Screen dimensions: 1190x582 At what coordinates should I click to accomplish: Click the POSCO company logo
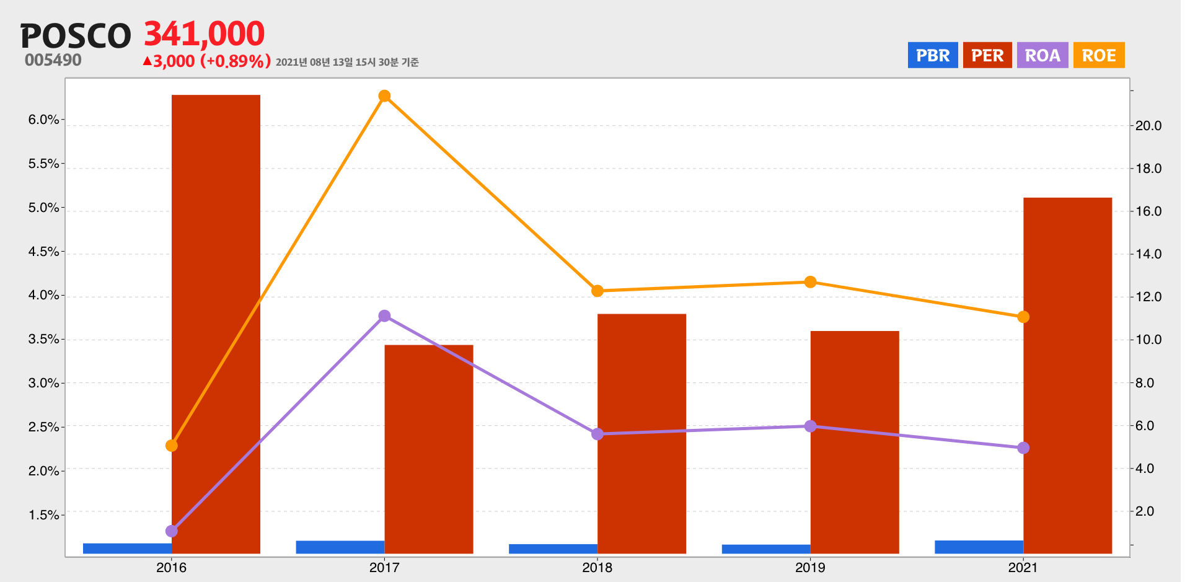click(x=76, y=36)
